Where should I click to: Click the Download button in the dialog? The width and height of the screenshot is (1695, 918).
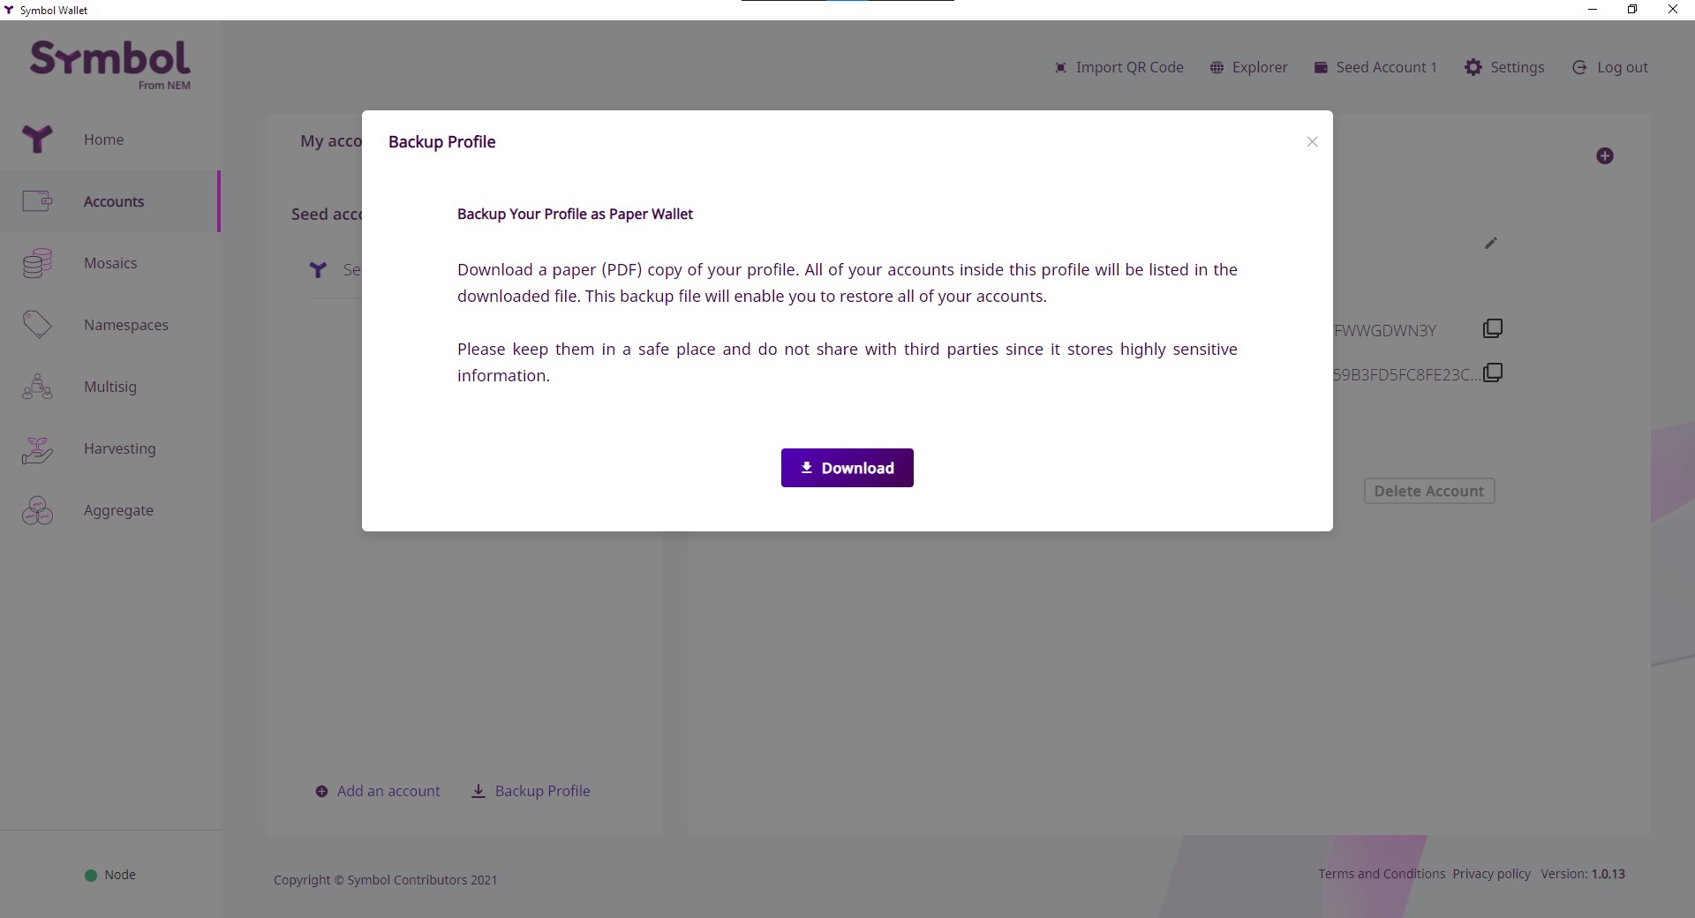coord(847,468)
